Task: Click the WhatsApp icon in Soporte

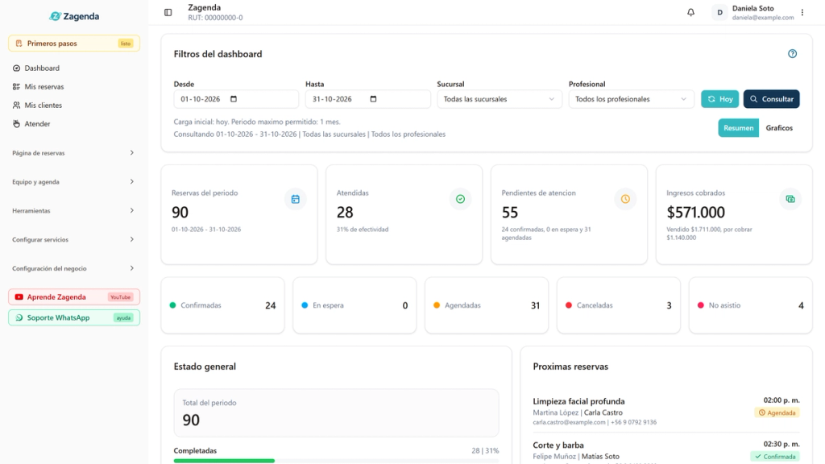Action: pos(19,317)
